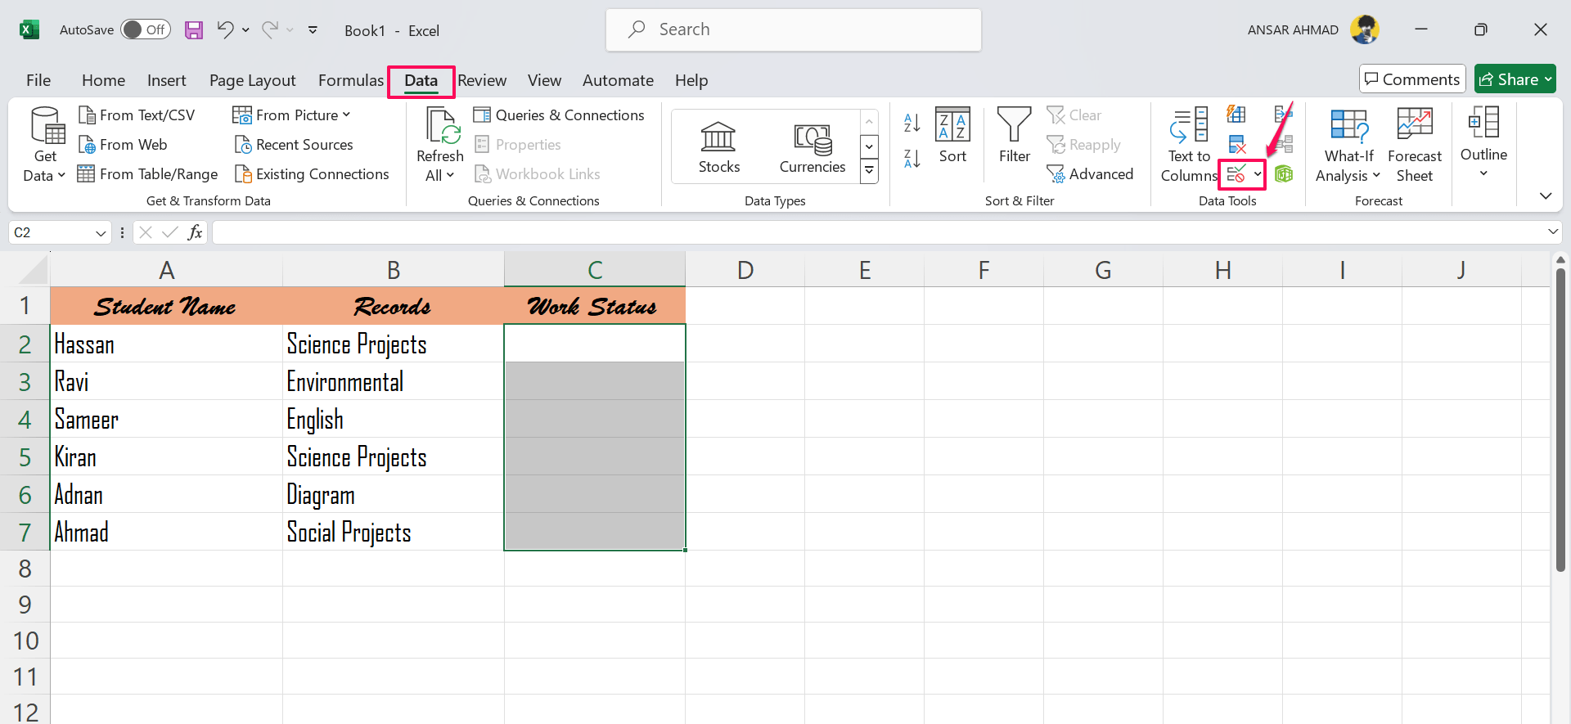Import data From Table/Range
The image size is (1571, 724).
(x=148, y=174)
